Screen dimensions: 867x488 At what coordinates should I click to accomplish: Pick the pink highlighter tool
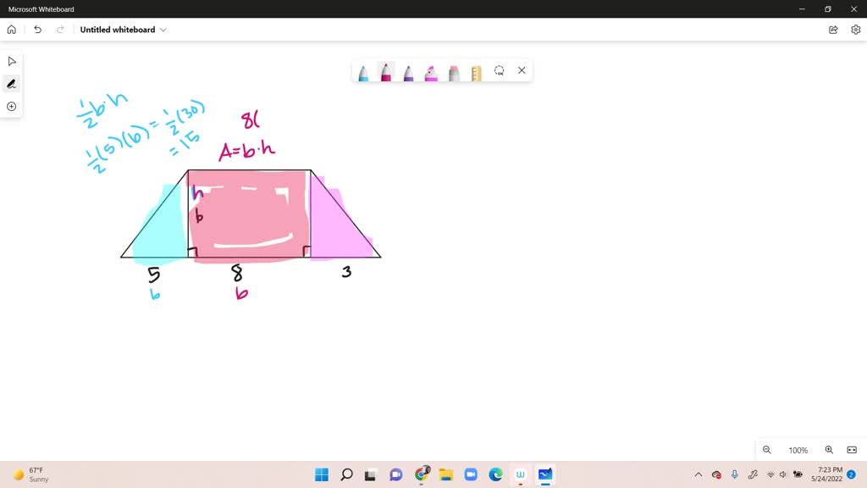tap(430, 71)
